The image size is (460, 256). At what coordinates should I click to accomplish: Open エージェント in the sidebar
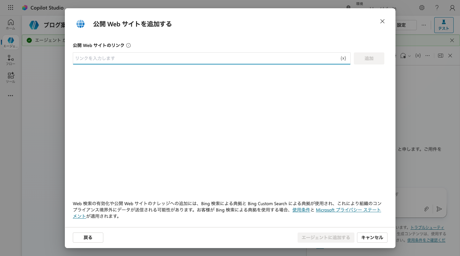coord(10,42)
